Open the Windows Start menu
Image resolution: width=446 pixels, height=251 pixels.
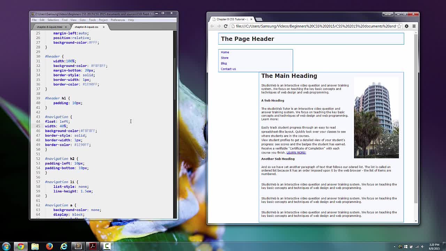6,246
